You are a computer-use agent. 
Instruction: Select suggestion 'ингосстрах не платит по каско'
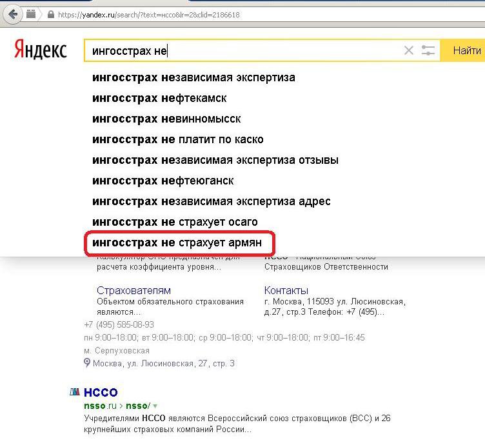(x=177, y=139)
